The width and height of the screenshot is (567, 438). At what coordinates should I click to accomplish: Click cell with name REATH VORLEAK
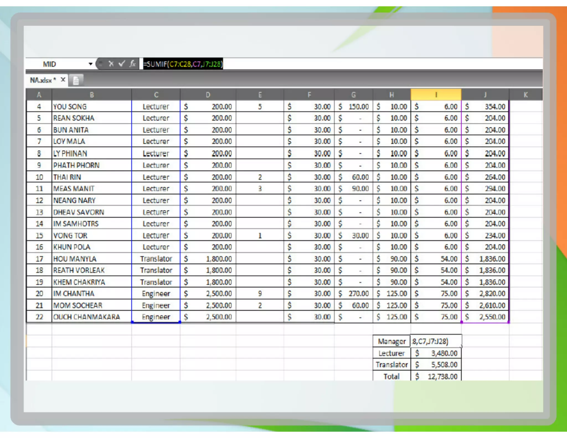click(x=92, y=270)
